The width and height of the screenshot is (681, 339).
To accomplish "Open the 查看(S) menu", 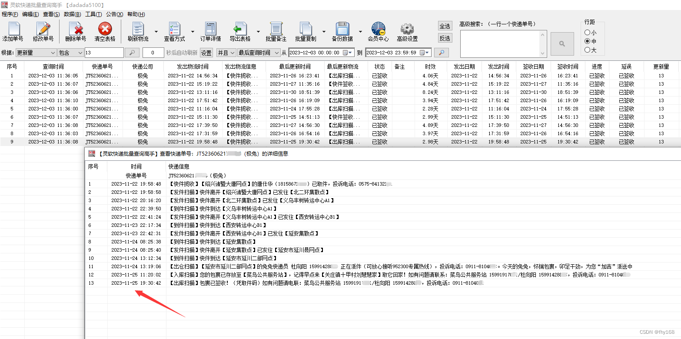I will (x=51, y=14).
